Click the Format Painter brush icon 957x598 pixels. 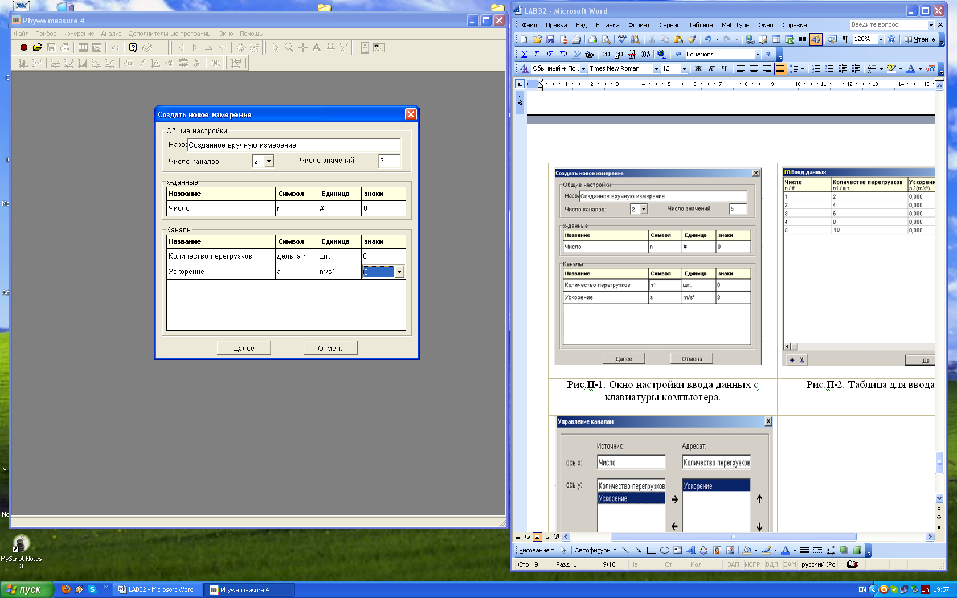pos(692,39)
